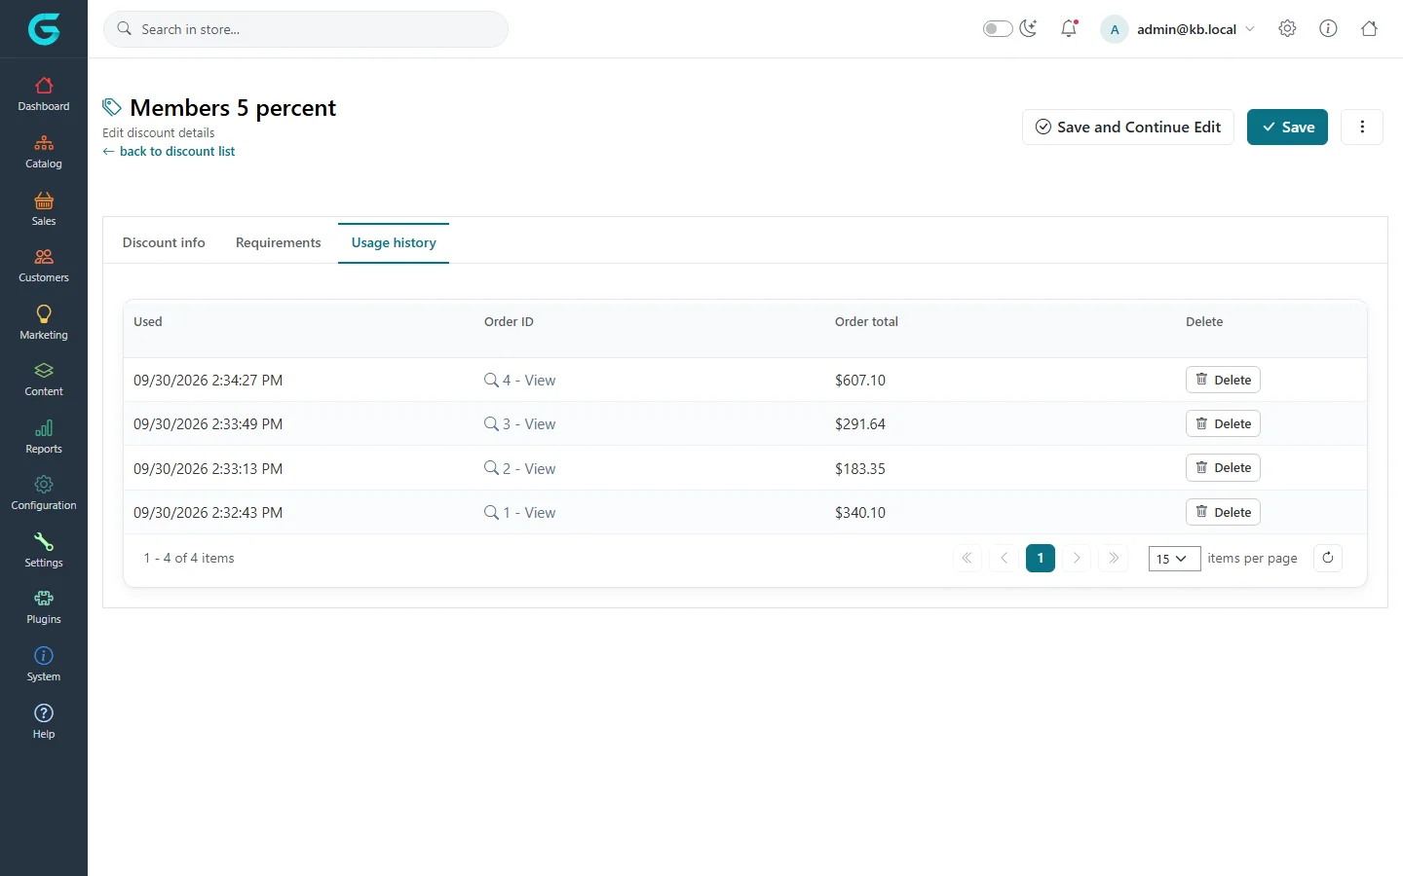Open the Sales sidebar menu
This screenshot has width=1403, height=876.
point(44,209)
